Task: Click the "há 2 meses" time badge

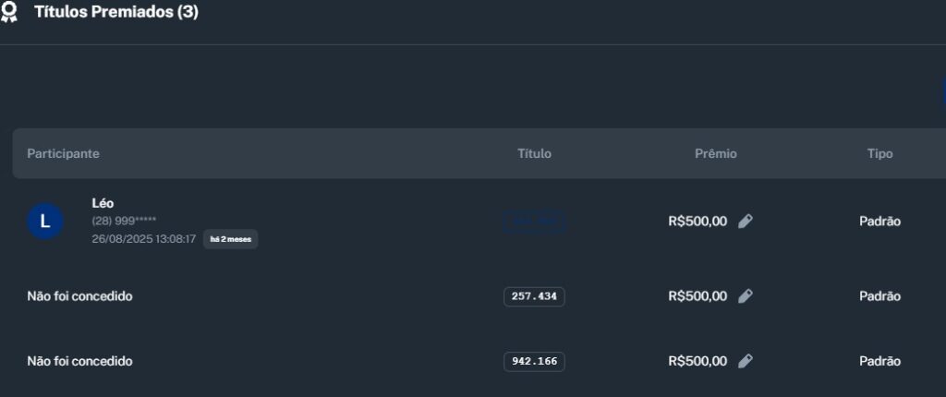Action: [230, 239]
